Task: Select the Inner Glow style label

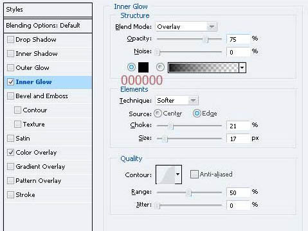Action: pos(33,81)
